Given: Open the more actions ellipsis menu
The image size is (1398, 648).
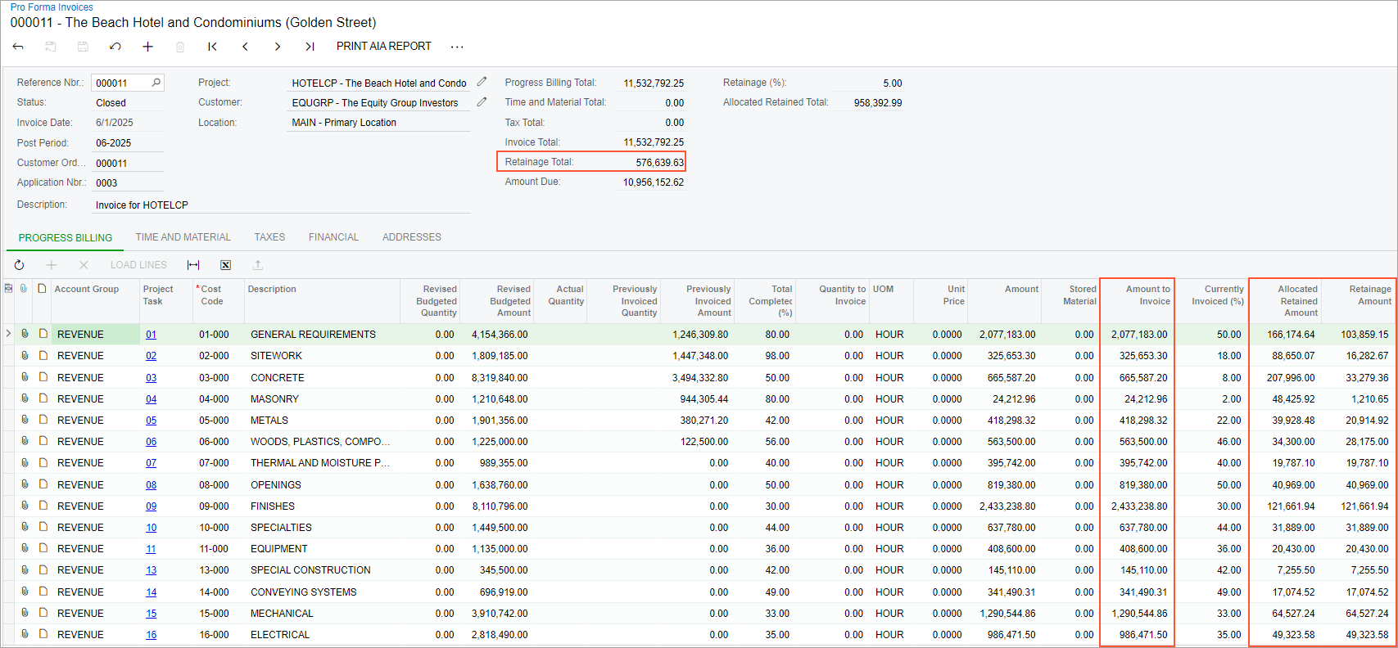Looking at the screenshot, I should coord(457,47).
